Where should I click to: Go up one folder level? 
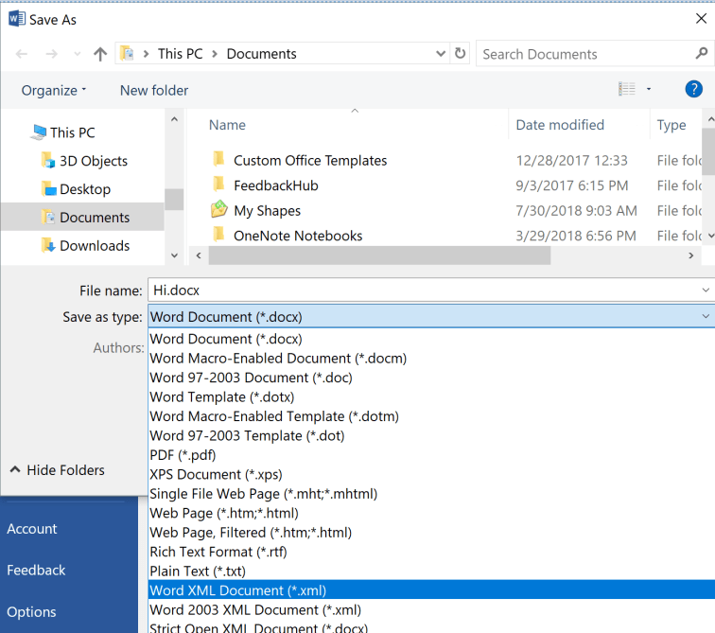click(100, 54)
